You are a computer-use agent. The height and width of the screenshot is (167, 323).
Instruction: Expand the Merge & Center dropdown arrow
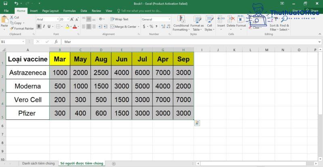[x=138, y=27]
